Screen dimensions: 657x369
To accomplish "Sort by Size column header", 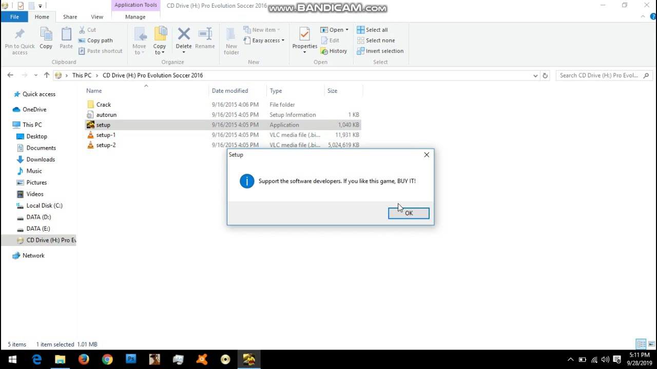I will [x=332, y=91].
